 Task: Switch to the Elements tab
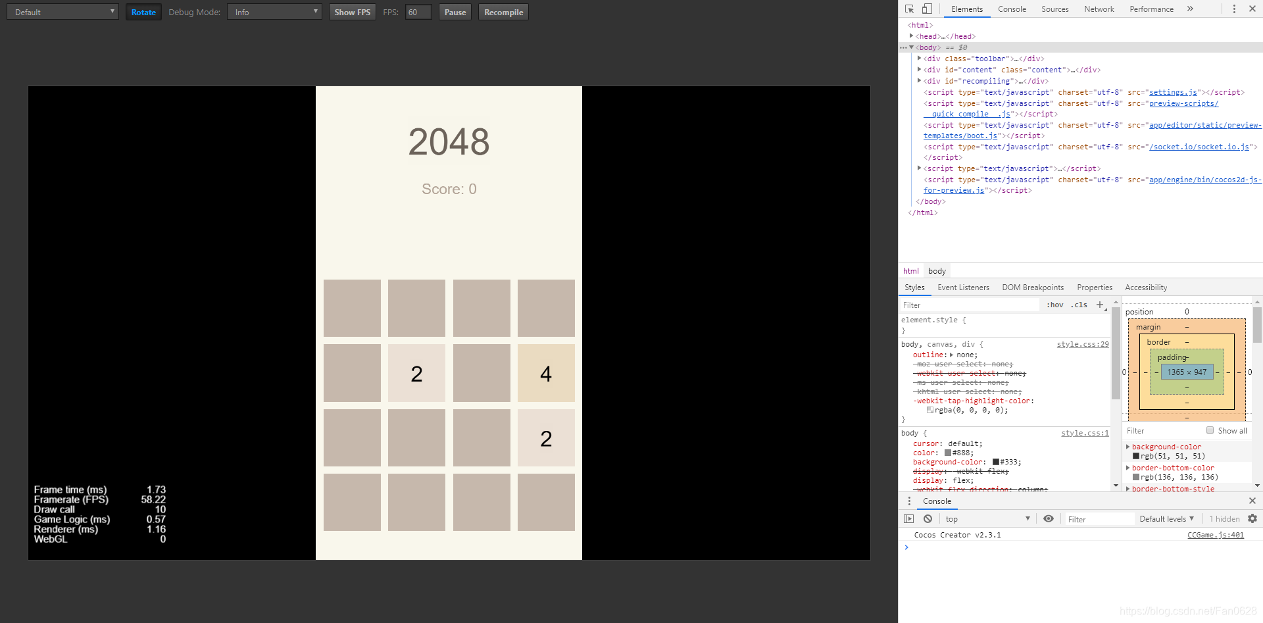pos(967,9)
